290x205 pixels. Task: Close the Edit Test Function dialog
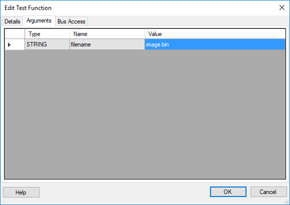pos(282,7)
